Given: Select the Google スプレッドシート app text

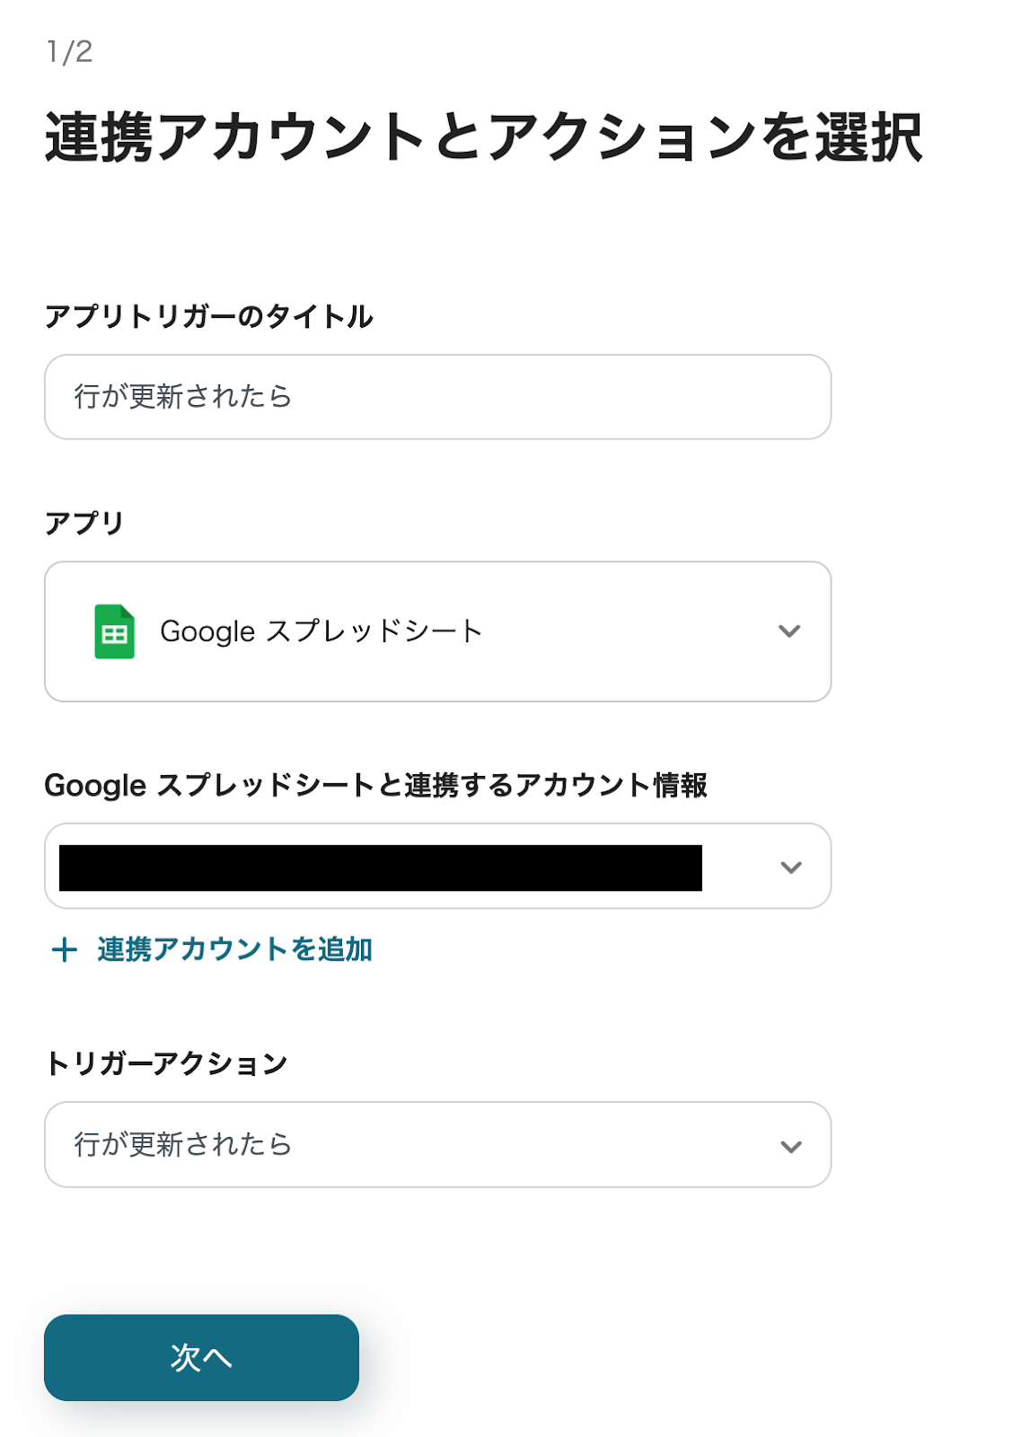Looking at the screenshot, I should [x=321, y=631].
